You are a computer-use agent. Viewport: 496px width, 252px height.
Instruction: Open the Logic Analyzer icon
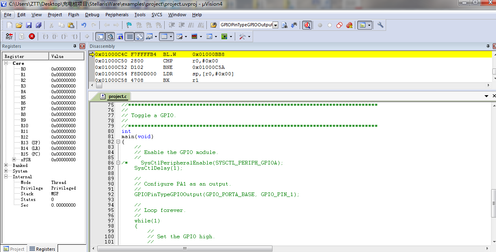point(194,36)
